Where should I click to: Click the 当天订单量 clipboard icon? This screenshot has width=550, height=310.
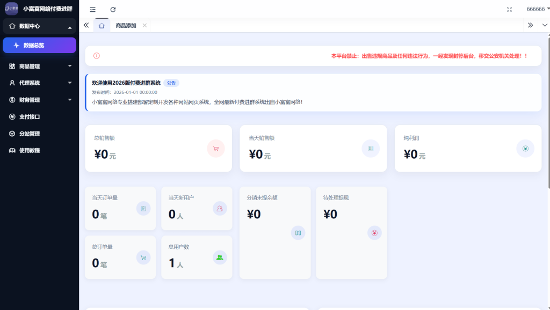click(143, 209)
